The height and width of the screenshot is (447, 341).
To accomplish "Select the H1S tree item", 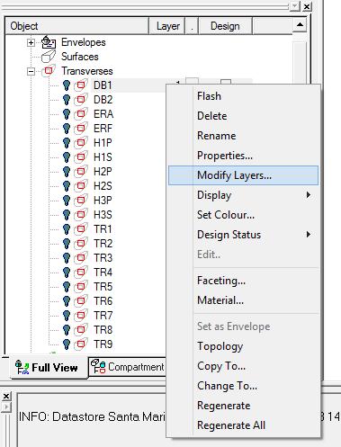I will [x=103, y=157].
